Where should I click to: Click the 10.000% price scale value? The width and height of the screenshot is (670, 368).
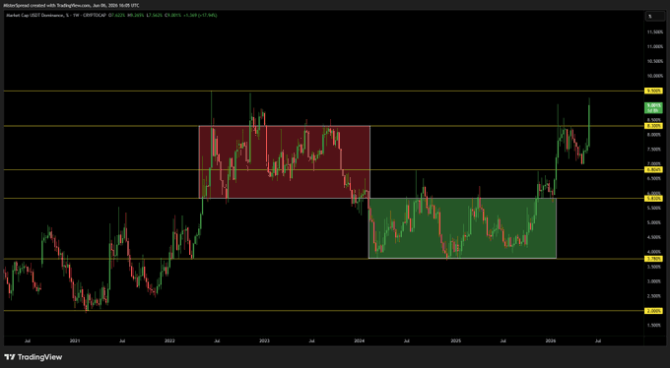click(x=654, y=76)
